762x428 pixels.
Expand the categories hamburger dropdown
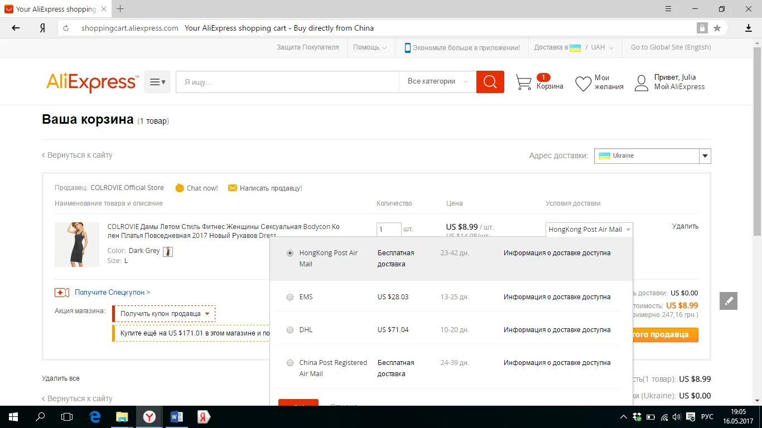tap(157, 82)
